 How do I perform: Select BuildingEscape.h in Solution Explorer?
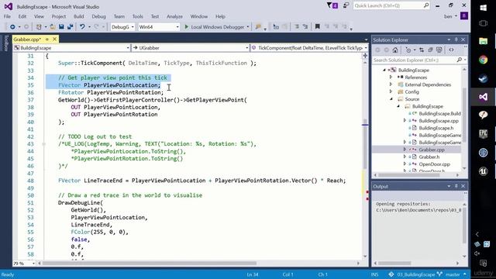pos(436,128)
